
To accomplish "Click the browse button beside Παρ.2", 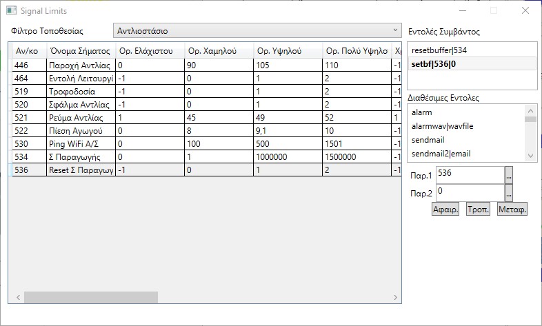I will pos(509,192).
